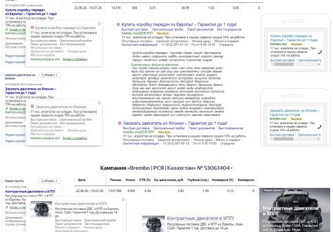This screenshot has width=333, height=232.
Task: Close the 'Купить коробку передач из Европы' preview popup
Action: point(99,24)
